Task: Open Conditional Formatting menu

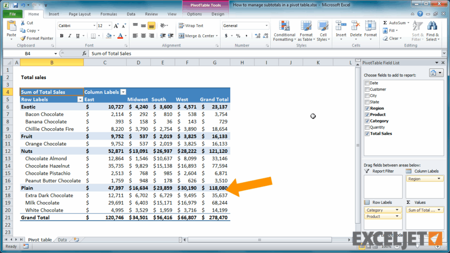Action: [284, 31]
